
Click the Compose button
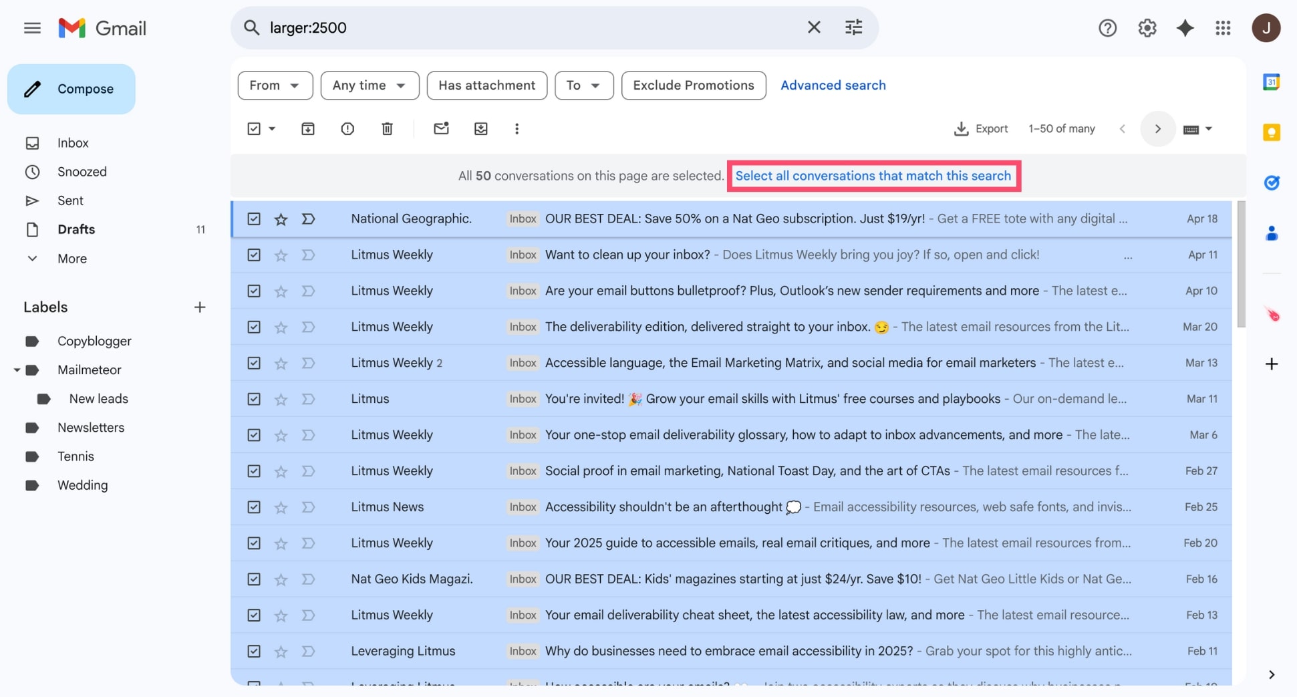(x=71, y=89)
